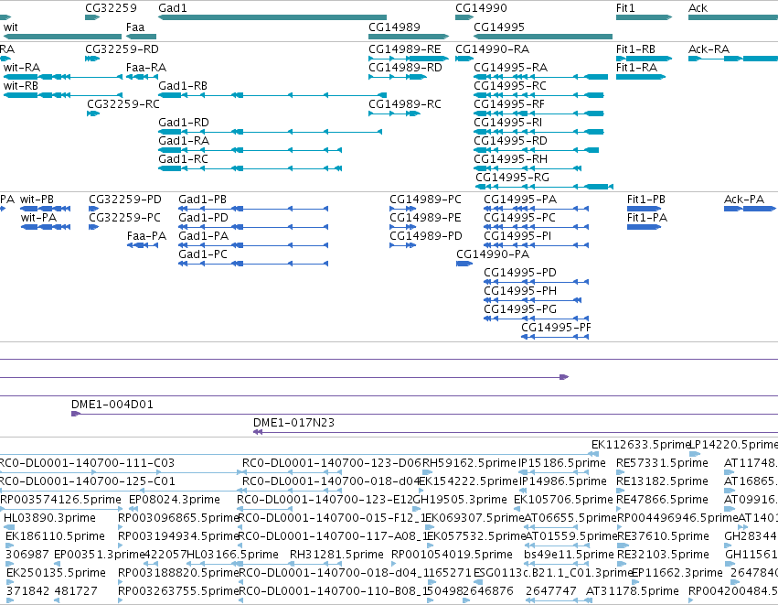Screen dimensions: 778x605
Task: Select protein CG14995-PF
Action: coord(556,328)
